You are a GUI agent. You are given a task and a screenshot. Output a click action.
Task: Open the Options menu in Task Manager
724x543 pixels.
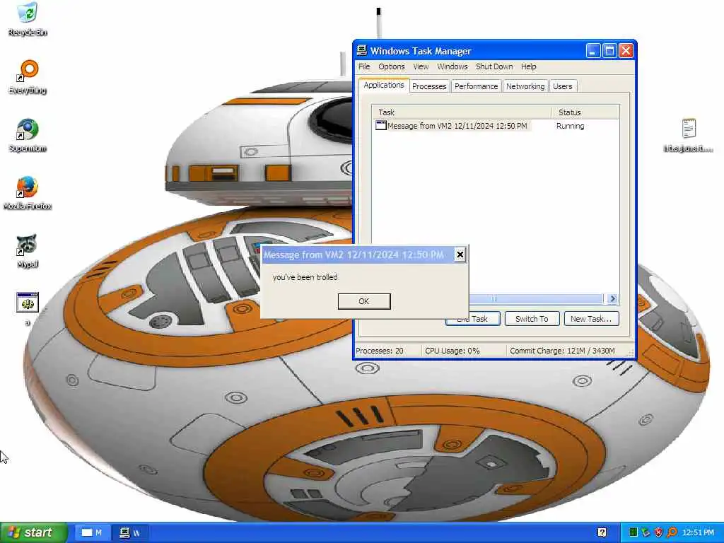pos(392,66)
